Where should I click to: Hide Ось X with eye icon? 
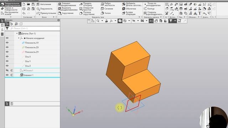(7, 57)
